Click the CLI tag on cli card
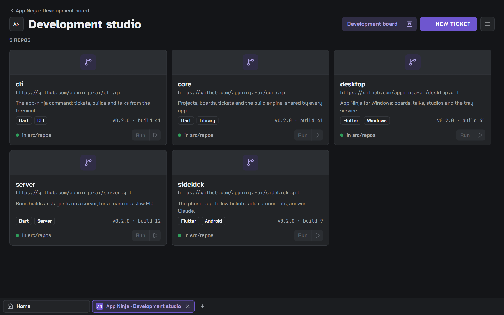This screenshot has height=315, width=504. [41, 120]
